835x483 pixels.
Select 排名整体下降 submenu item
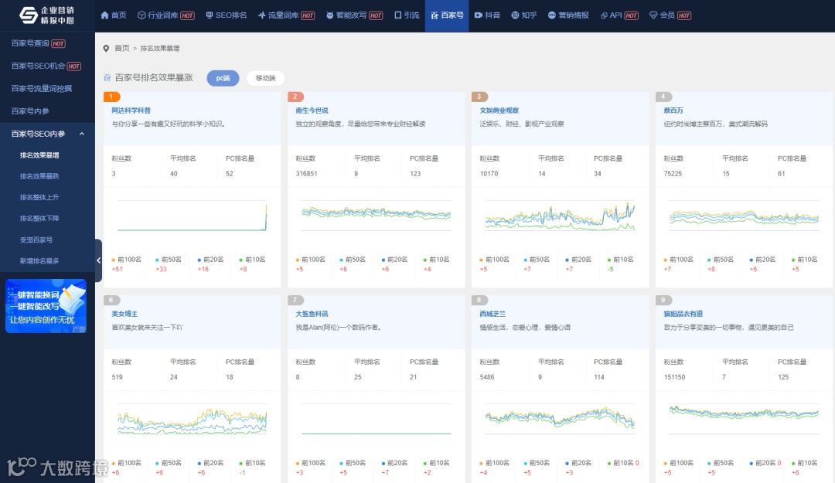point(39,219)
